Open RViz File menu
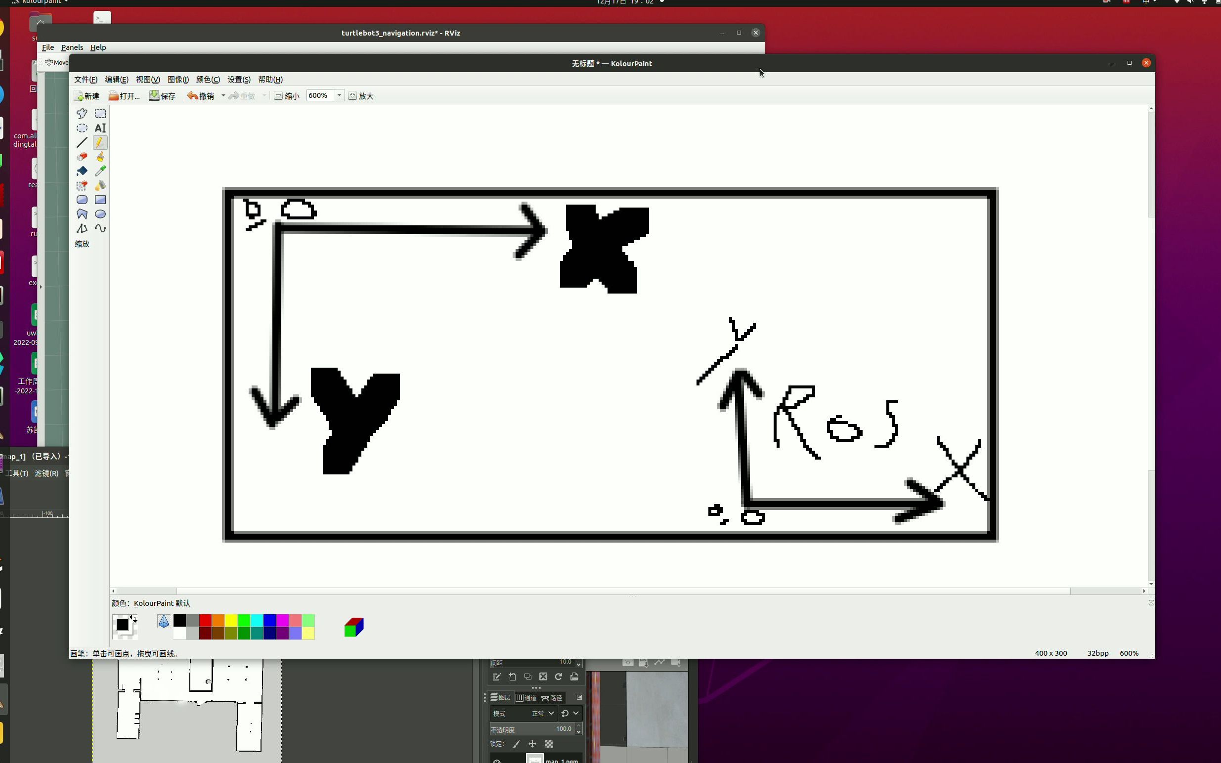The height and width of the screenshot is (763, 1221). (48, 47)
